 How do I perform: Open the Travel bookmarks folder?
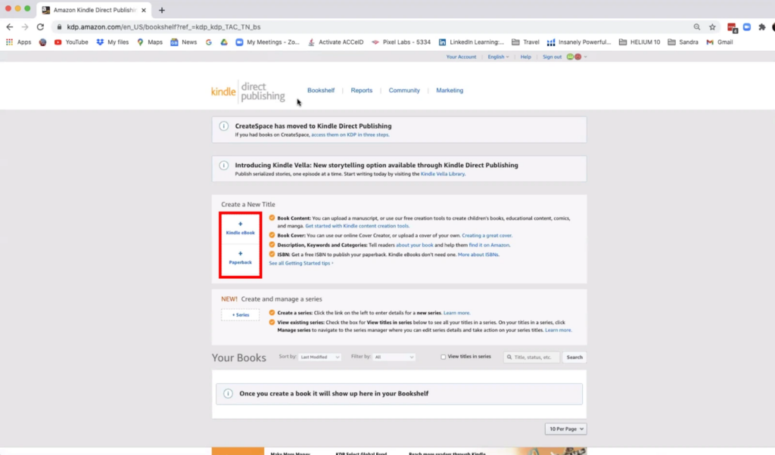pyautogui.click(x=525, y=42)
